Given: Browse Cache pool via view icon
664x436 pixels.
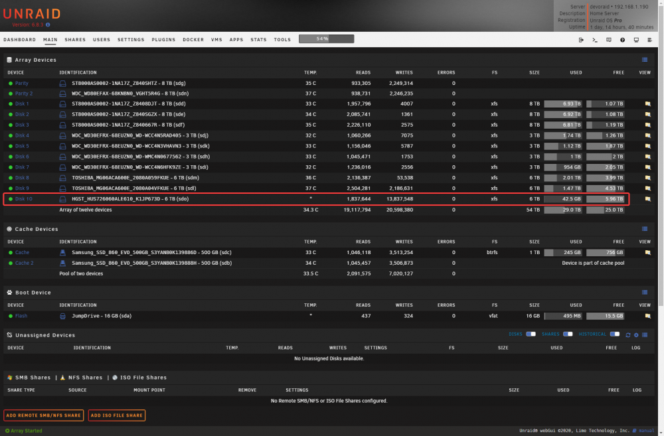Looking at the screenshot, I should pyautogui.click(x=647, y=252).
